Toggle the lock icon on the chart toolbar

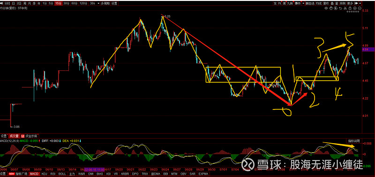350,8
